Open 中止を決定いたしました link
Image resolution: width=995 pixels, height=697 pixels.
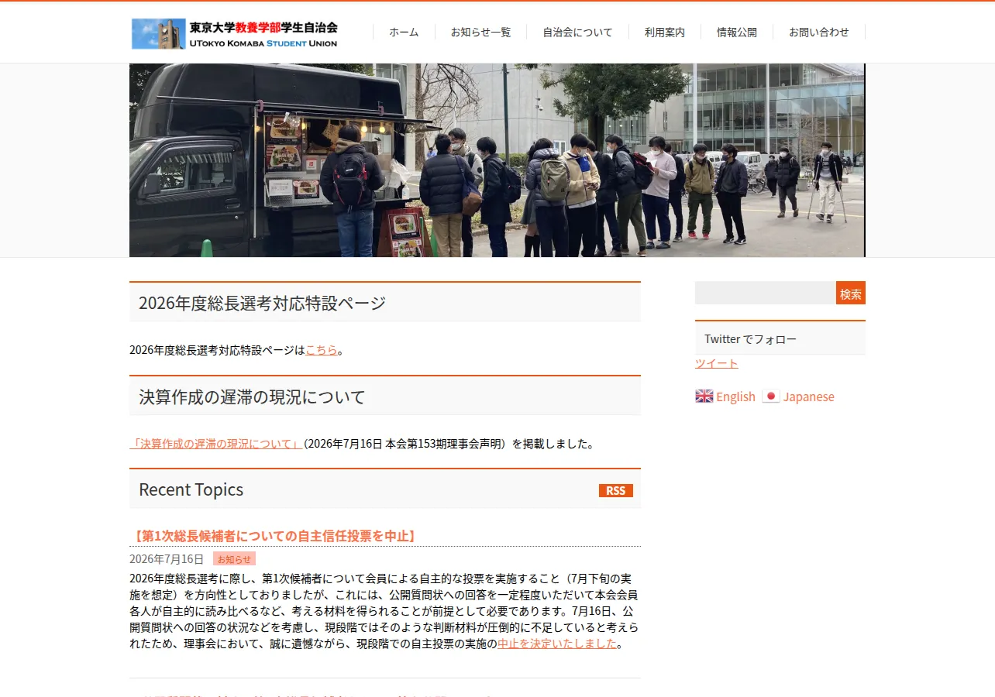pos(557,644)
